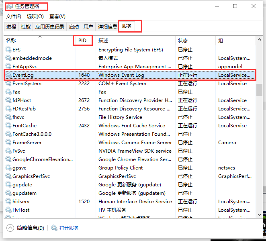This screenshot has width=266, height=241.
Task: Switch to the 进程 tab
Action: tap(11, 27)
